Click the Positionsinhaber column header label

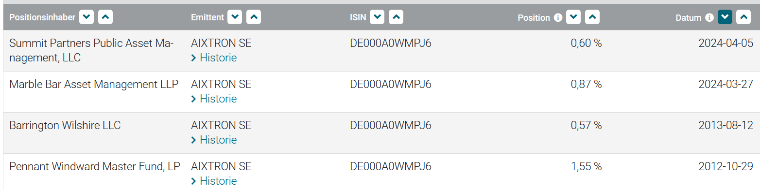tap(42, 17)
